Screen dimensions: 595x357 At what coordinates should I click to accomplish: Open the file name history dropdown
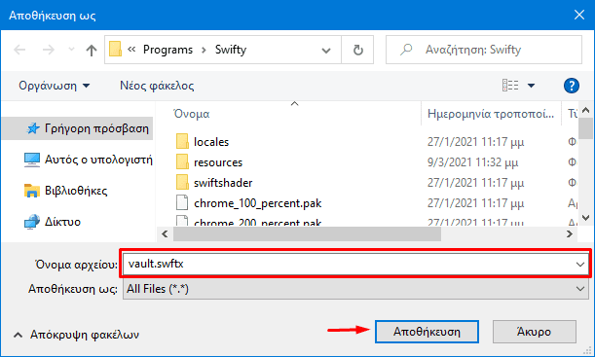point(579,264)
